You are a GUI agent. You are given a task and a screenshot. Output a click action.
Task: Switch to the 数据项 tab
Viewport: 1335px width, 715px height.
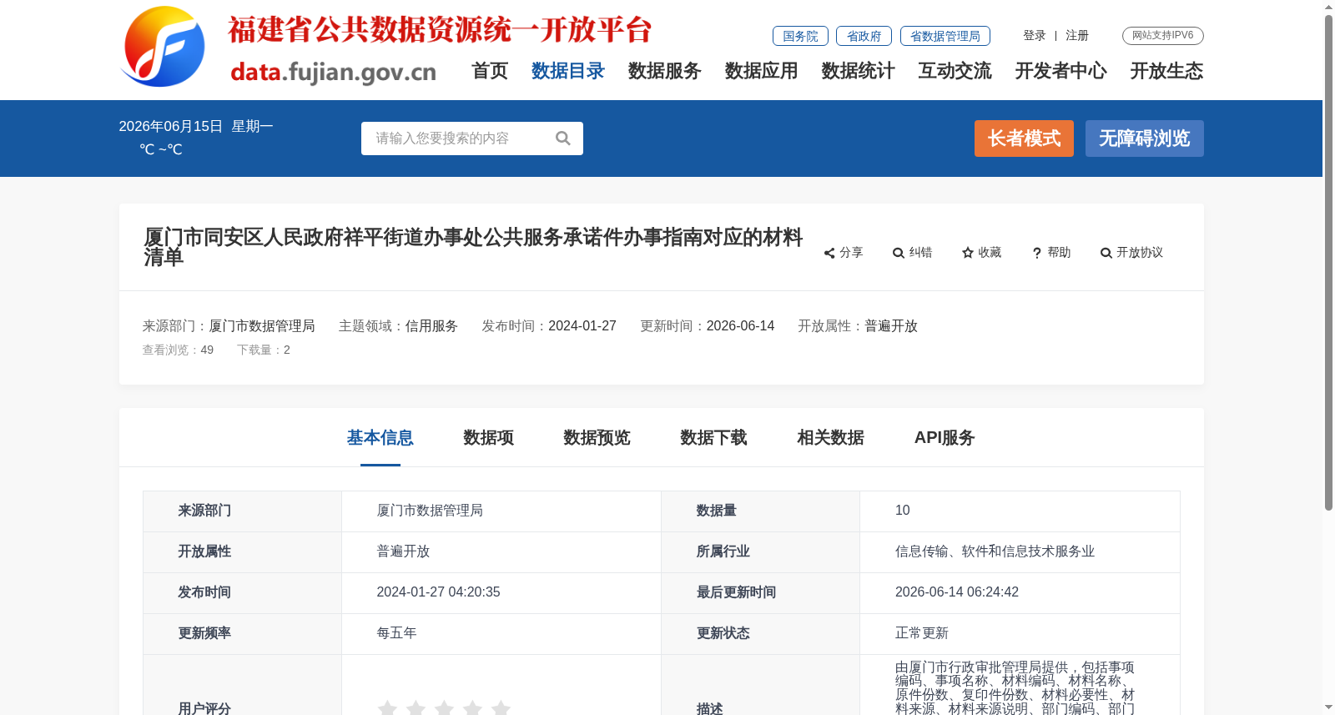pyautogui.click(x=489, y=438)
